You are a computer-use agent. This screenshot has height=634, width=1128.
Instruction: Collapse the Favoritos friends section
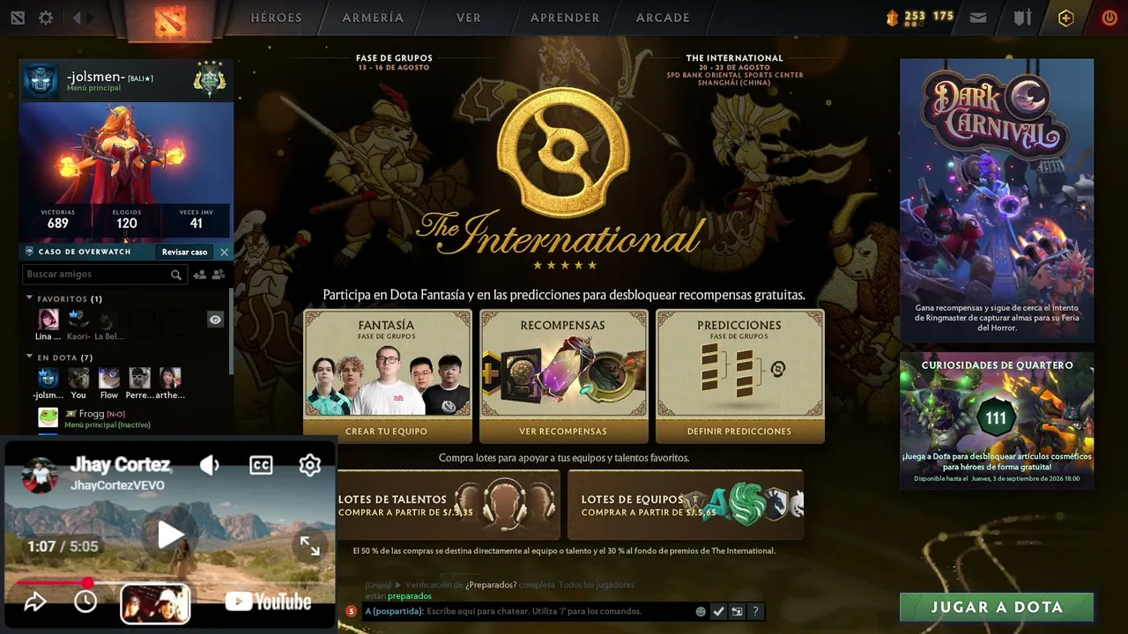30,299
